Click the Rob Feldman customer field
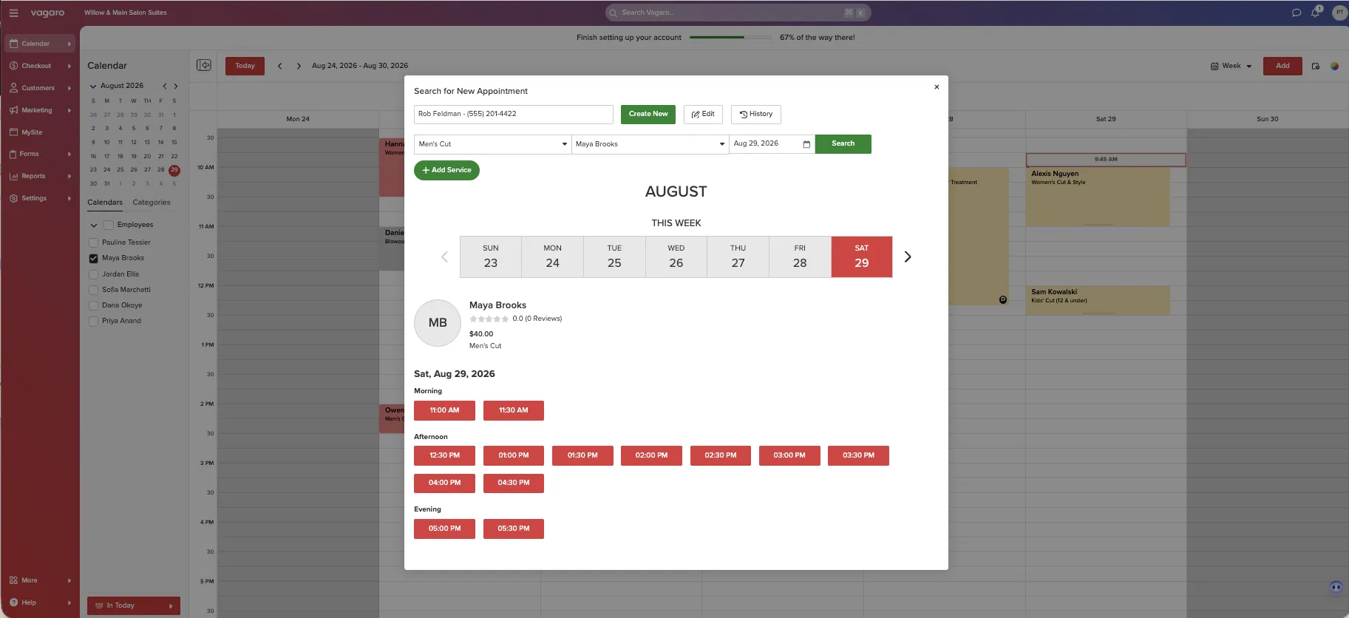Image resolution: width=1349 pixels, height=618 pixels. [x=514, y=114]
